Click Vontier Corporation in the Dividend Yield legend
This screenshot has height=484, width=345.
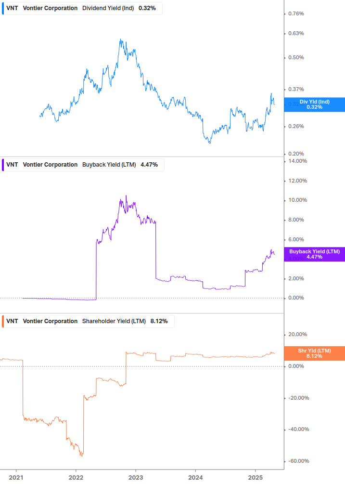click(x=50, y=8)
